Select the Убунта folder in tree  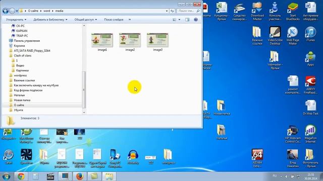(18, 110)
